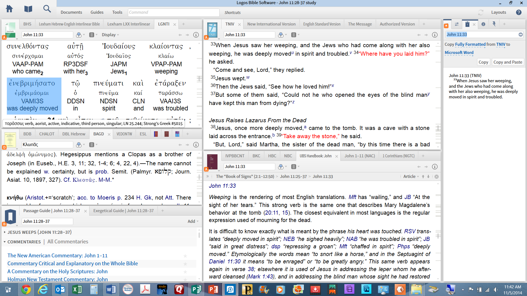Screen dimensions: 527x296
Task: Switch to English Standard Version tab
Action: [322, 24]
